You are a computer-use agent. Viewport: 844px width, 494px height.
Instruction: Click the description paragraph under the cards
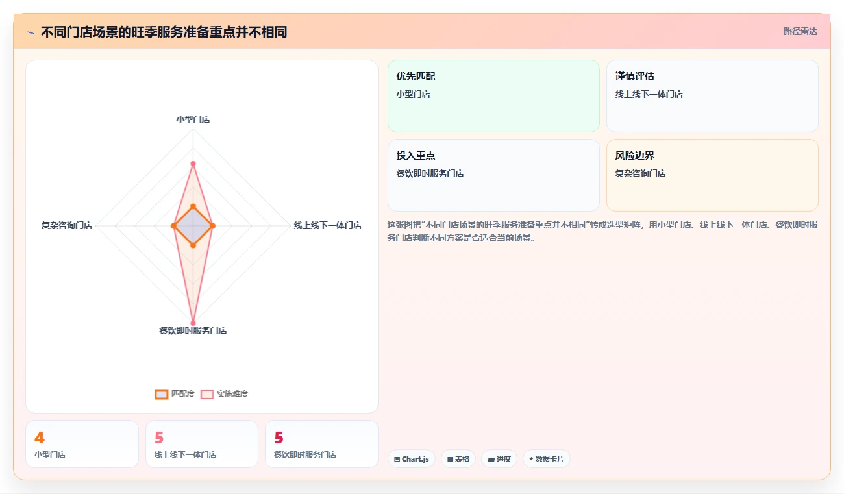pos(602,231)
